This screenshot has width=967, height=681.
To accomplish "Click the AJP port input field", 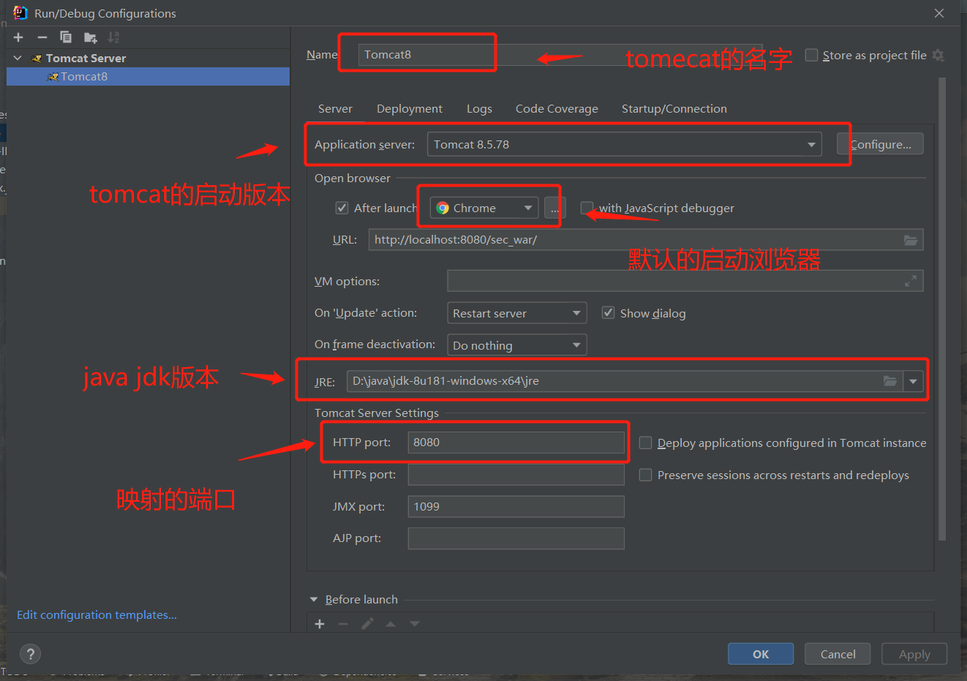I will click(x=516, y=538).
